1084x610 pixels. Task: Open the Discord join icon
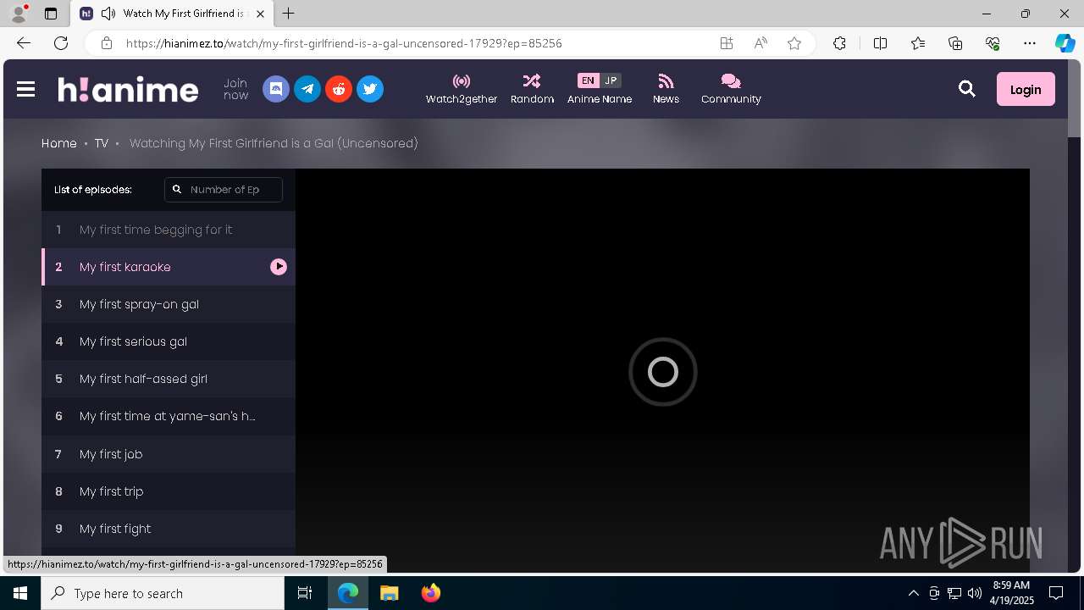pyautogui.click(x=276, y=89)
